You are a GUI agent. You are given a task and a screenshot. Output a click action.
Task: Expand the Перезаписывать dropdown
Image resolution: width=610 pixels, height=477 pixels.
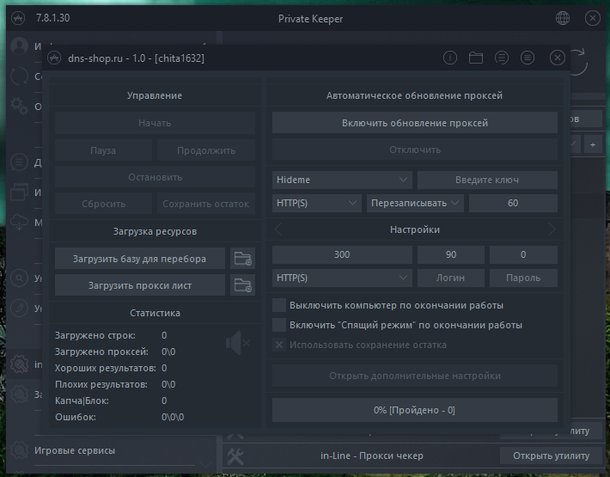[415, 204]
